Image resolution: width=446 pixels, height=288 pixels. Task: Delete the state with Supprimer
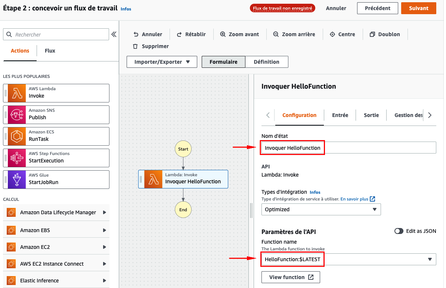pos(151,46)
